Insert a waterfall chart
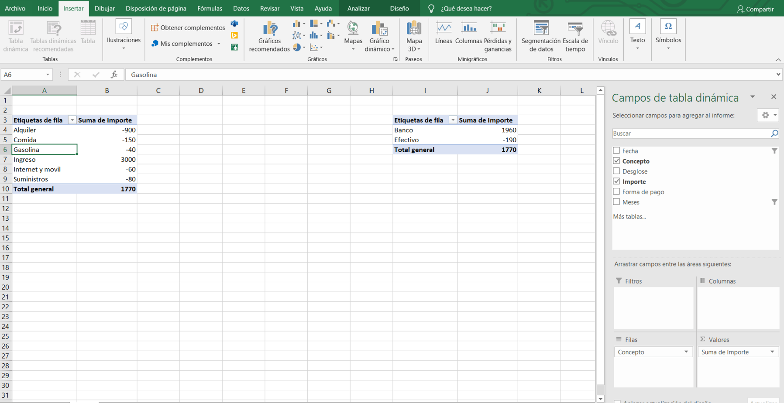The width and height of the screenshot is (784, 403). coord(333,24)
